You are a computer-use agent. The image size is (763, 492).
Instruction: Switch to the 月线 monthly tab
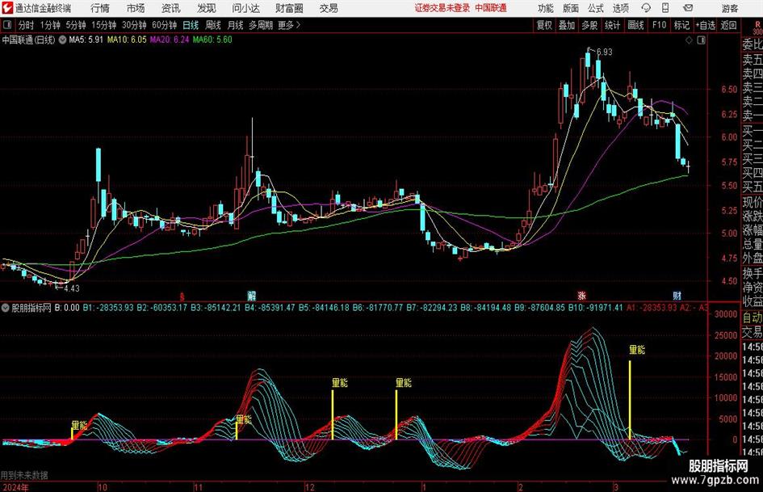tap(236, 25)
